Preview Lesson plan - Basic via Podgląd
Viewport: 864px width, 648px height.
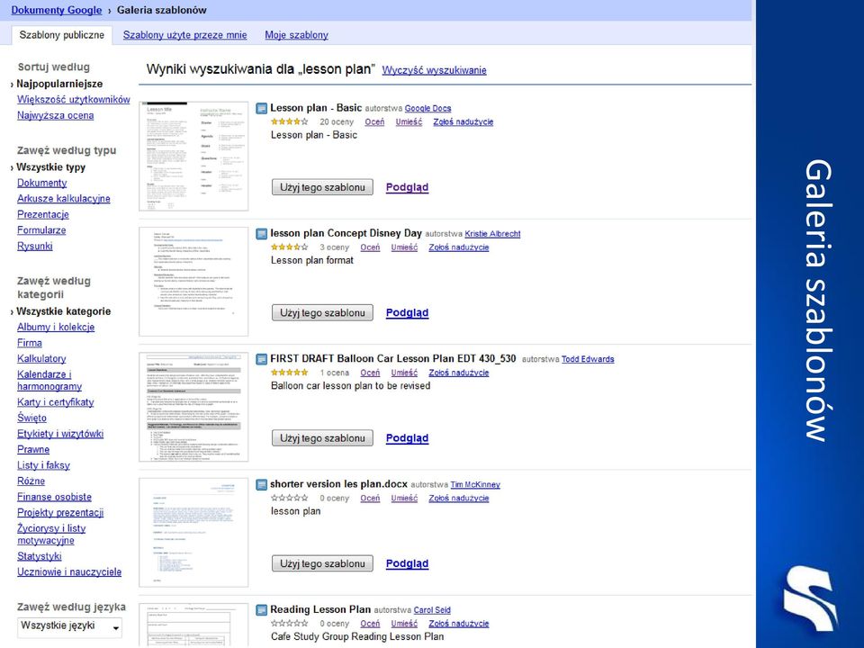tap(407, 187)
